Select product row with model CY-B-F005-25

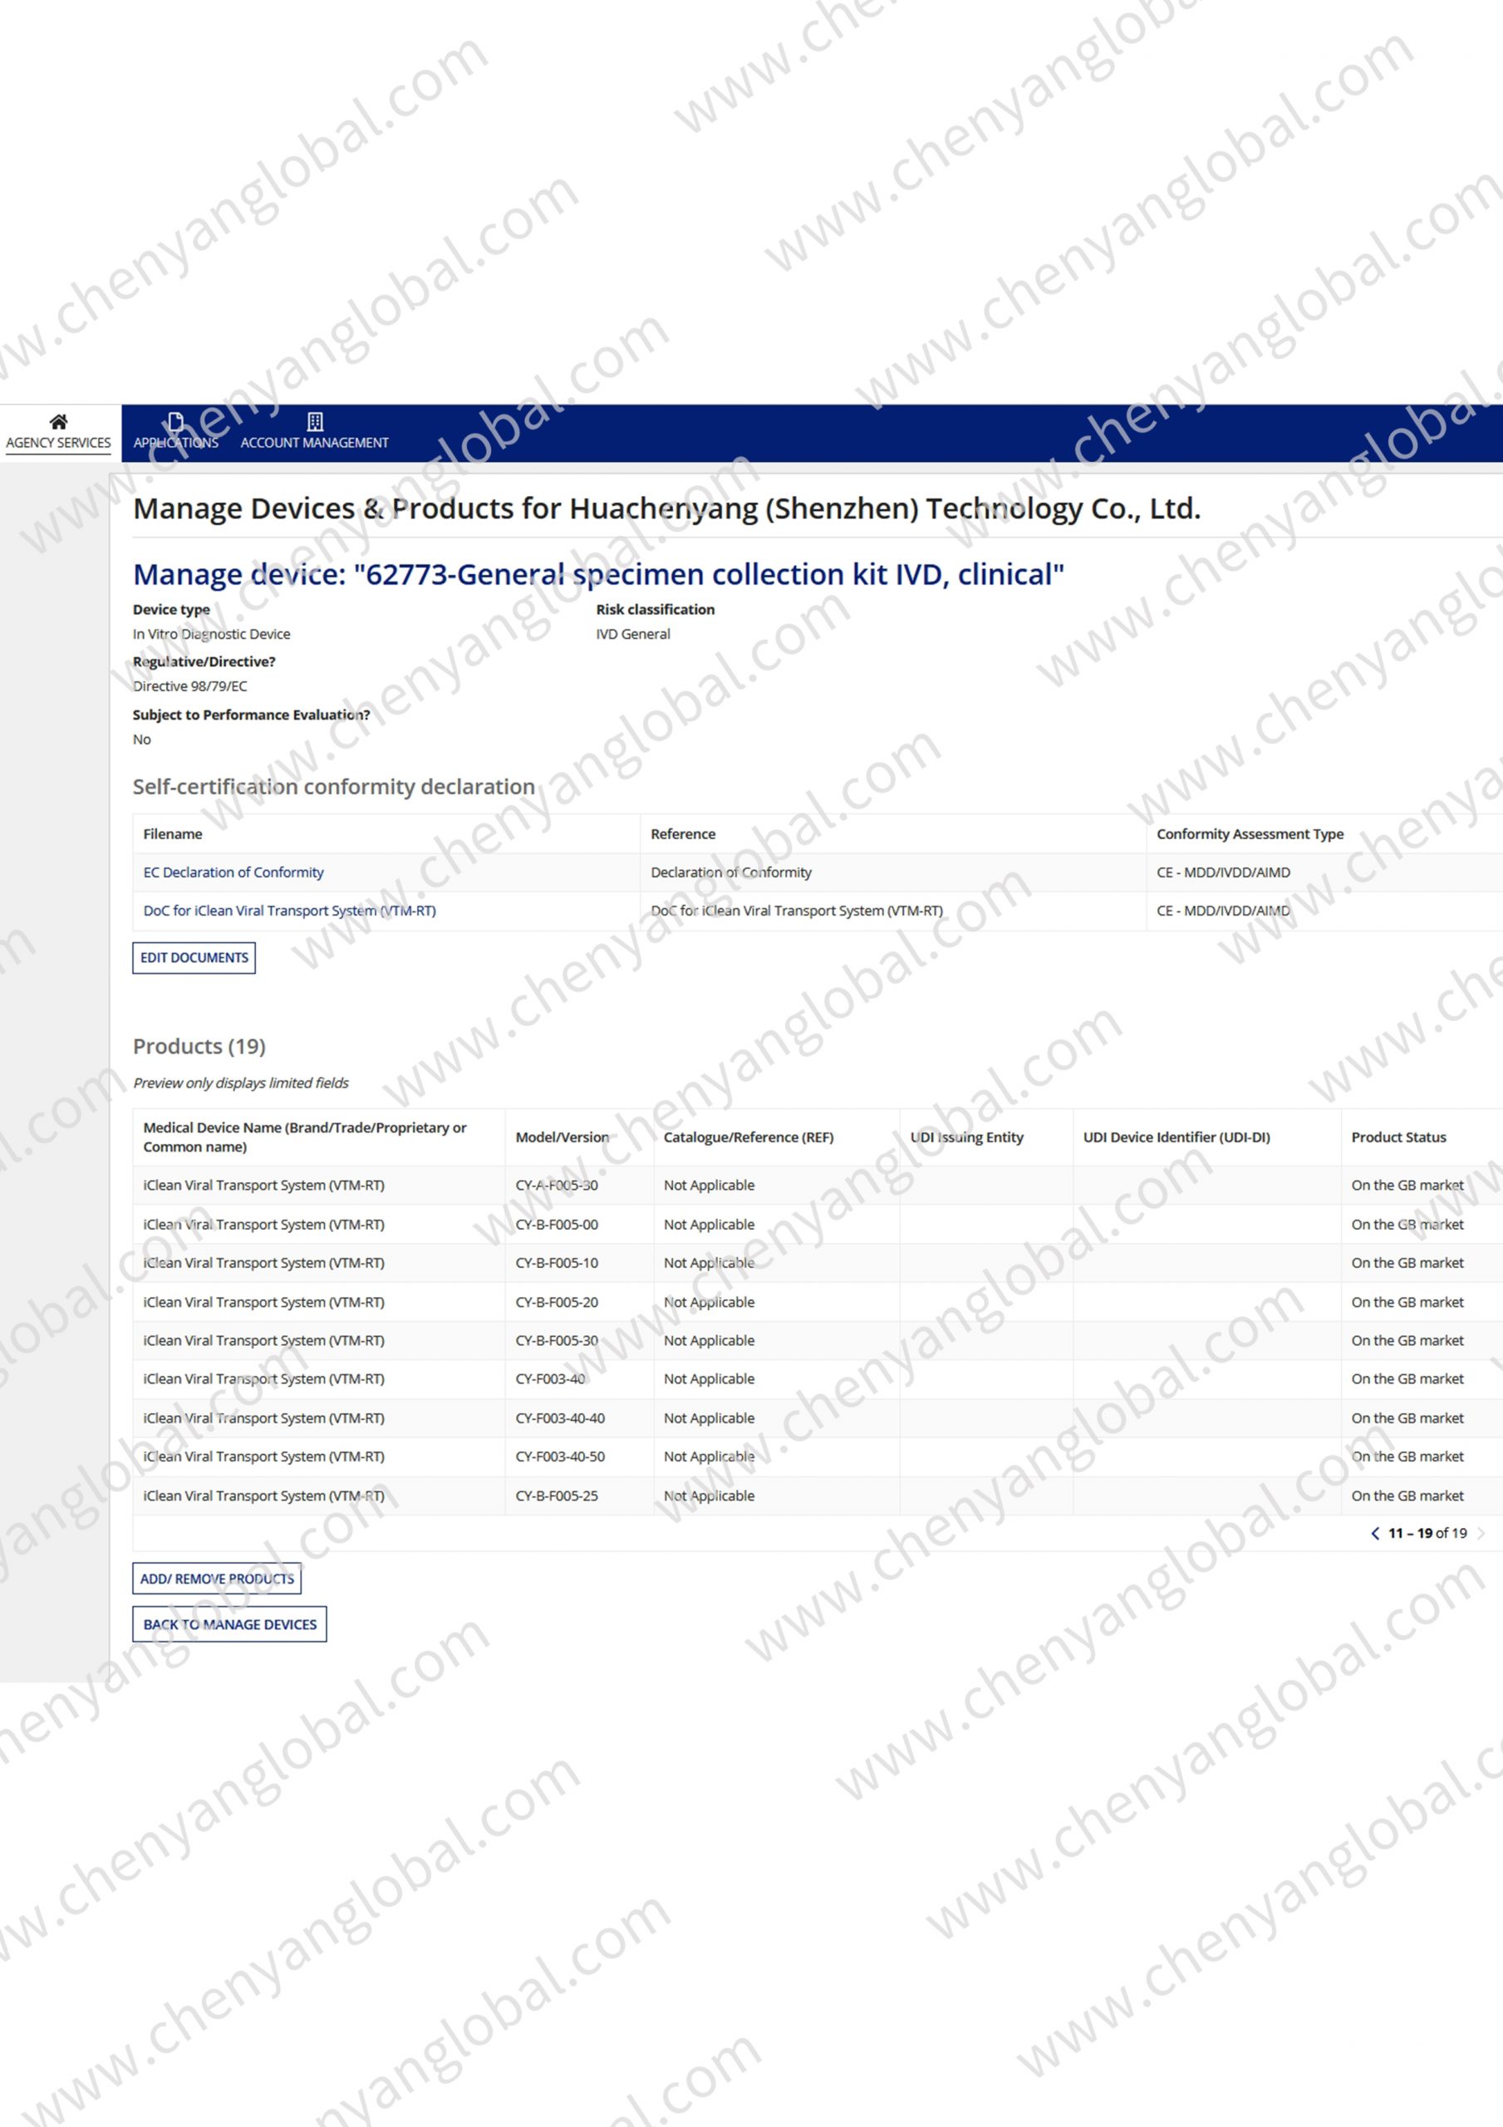point(556,1496)
